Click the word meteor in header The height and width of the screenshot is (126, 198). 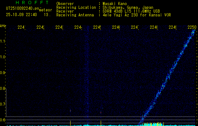click(45, 10)
